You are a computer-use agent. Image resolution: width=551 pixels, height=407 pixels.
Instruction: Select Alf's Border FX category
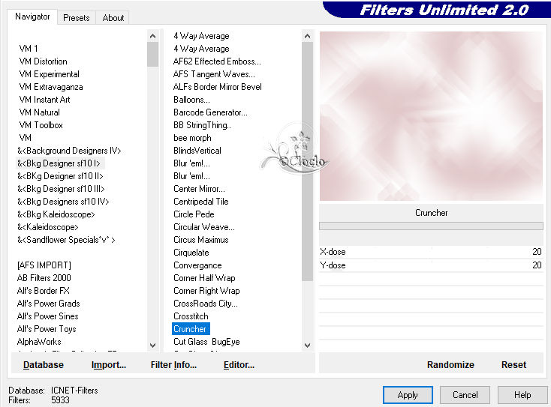(x=44, y=291)
